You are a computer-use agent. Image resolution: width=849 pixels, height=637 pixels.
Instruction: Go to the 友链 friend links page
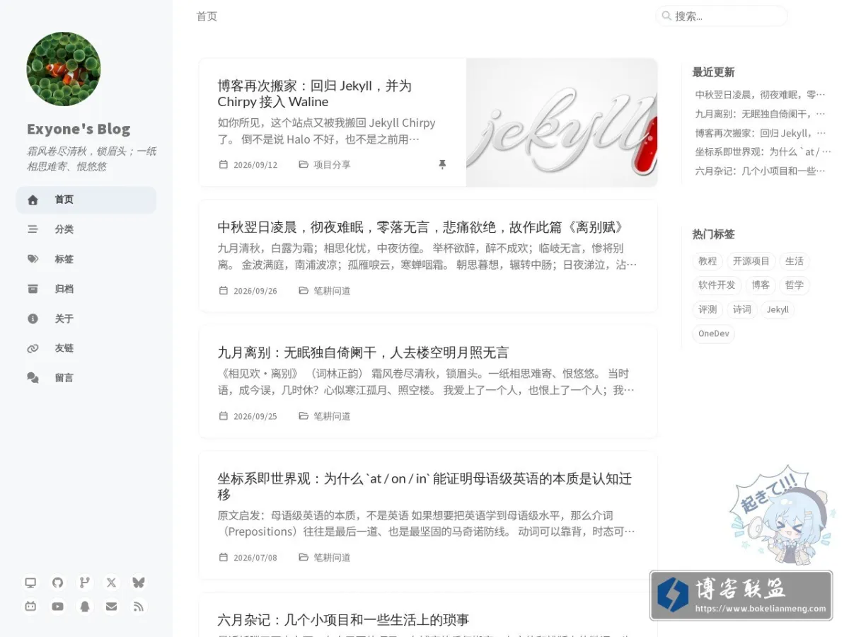pos(86,348)
